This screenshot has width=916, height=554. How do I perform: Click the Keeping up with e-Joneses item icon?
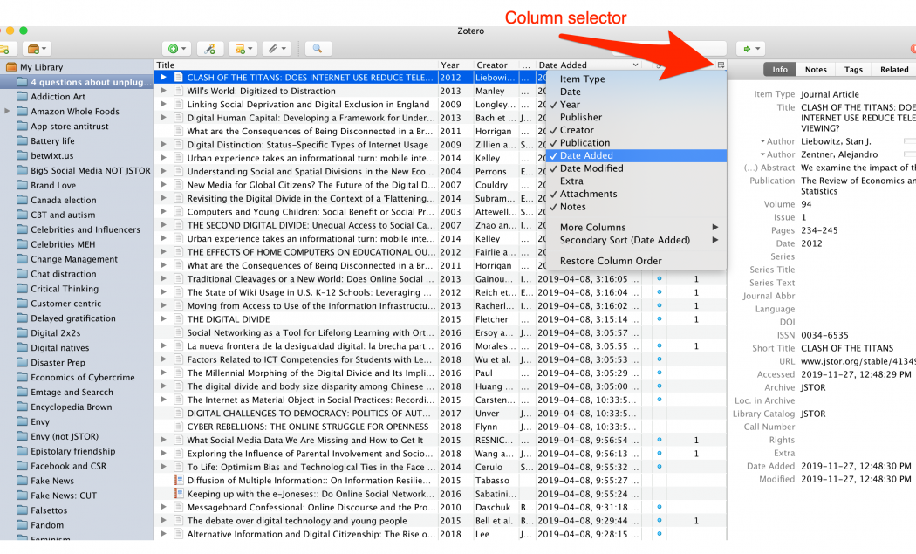tap(179, 494)
